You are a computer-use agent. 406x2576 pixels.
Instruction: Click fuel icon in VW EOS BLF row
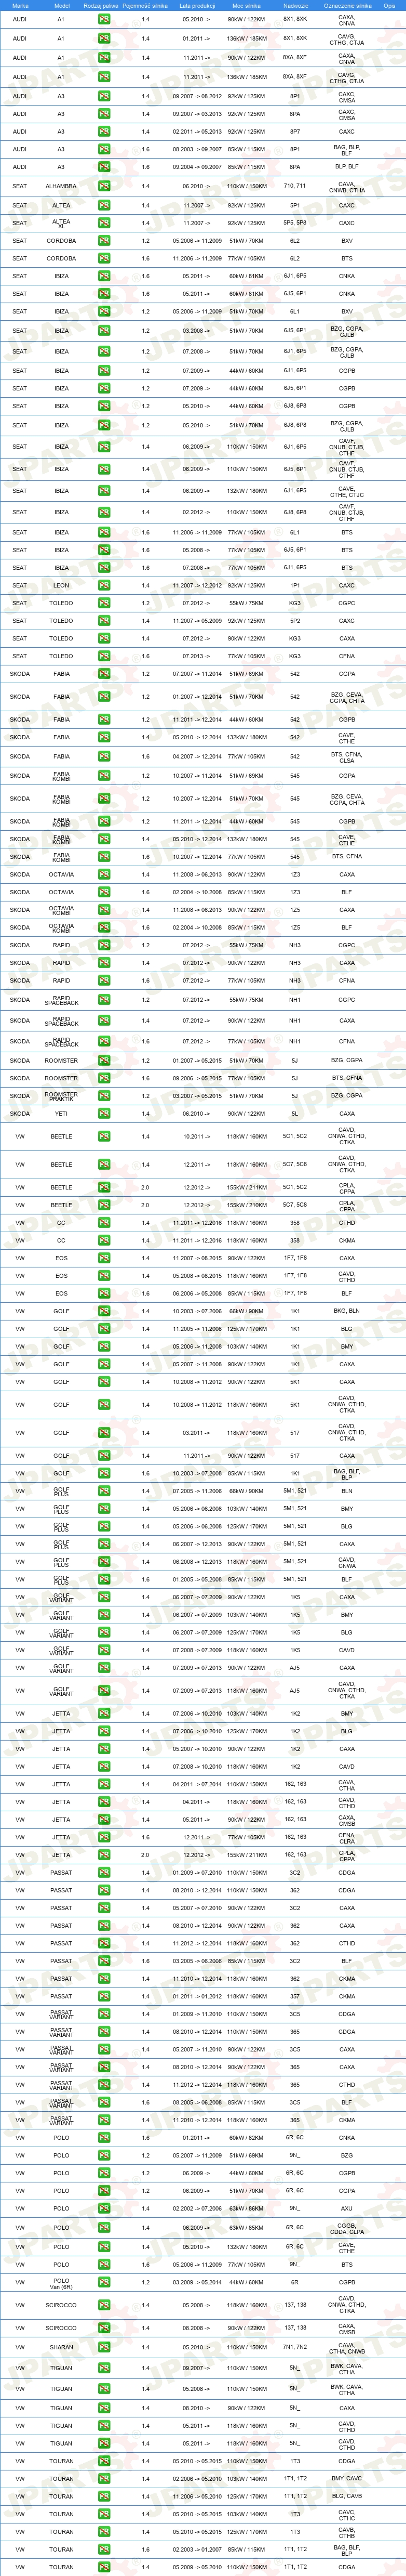[104, 1293]
